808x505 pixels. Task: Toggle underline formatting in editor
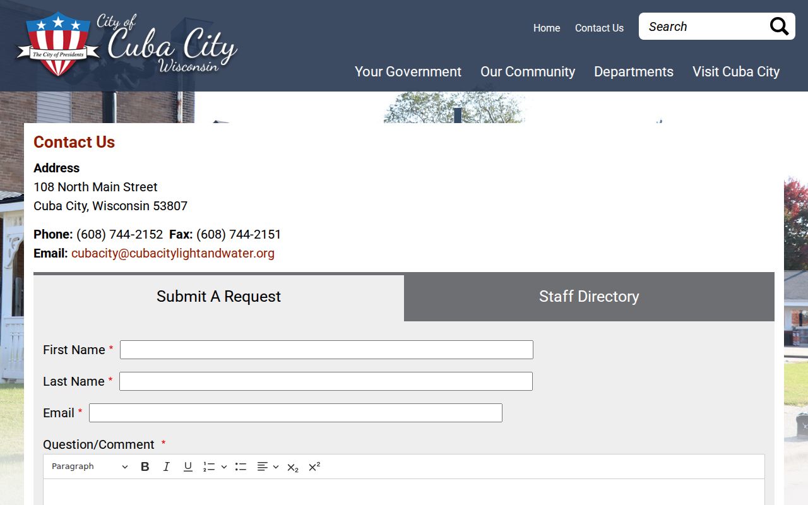[x=188, y=466]
